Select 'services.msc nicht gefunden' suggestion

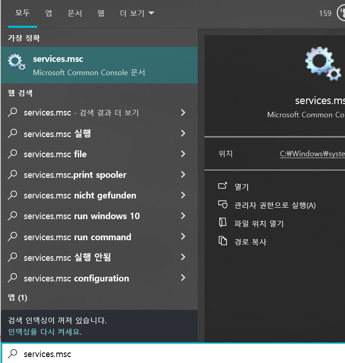[99, 195]
